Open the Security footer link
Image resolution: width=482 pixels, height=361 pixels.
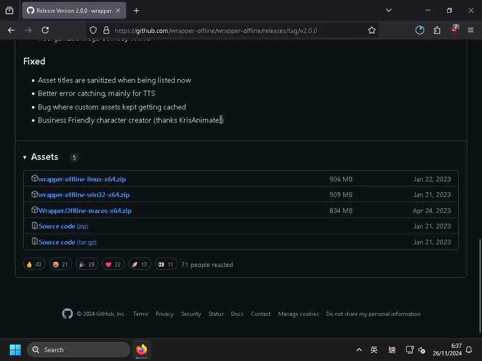[191, 314]
